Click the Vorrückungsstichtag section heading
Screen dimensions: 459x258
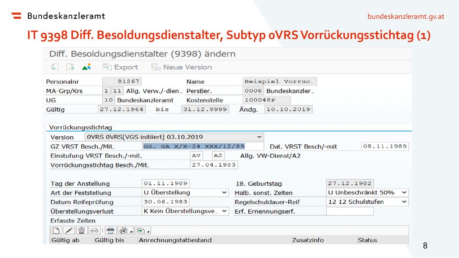coord(81,127)
